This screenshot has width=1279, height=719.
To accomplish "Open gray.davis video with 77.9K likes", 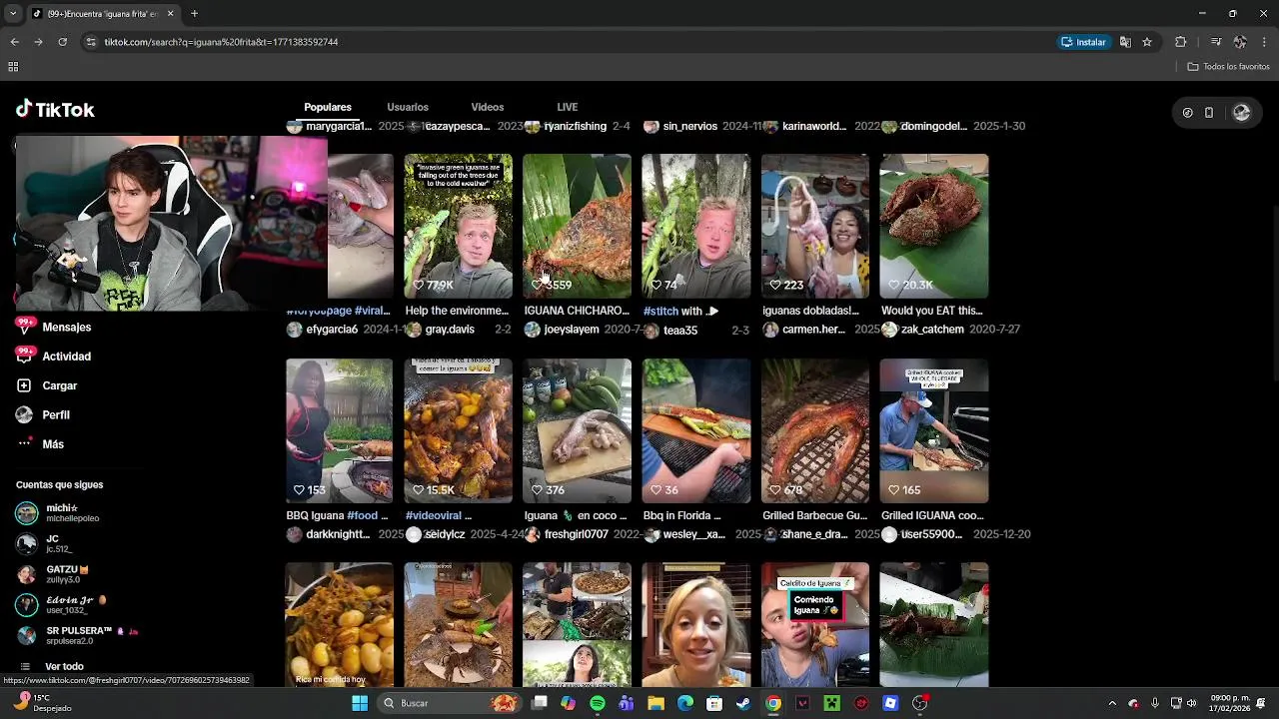I will pos(458,226).
